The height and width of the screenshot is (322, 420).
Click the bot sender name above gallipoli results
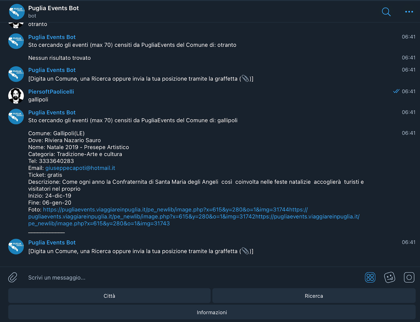coord(52,112)
